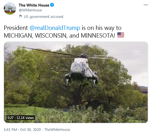Click the 12.1K views counter
The image size is (152, 136).
25,118
